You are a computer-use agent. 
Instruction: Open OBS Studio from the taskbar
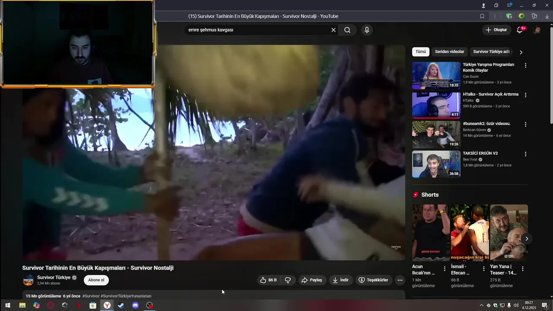click(x=149, y=305)
